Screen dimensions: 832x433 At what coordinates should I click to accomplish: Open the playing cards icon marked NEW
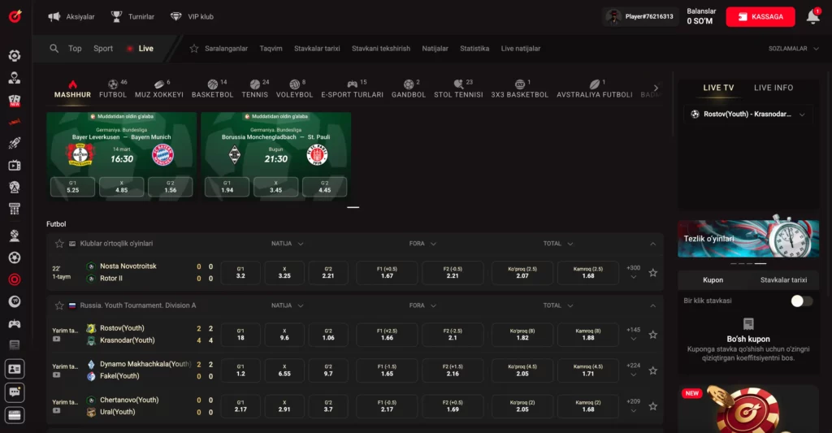(15, 100)
